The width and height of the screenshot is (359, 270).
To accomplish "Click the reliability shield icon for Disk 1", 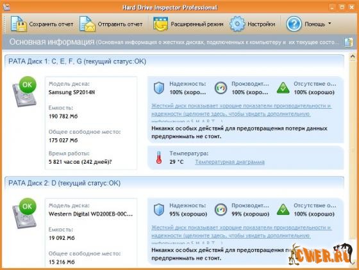I will click(159, 88).
